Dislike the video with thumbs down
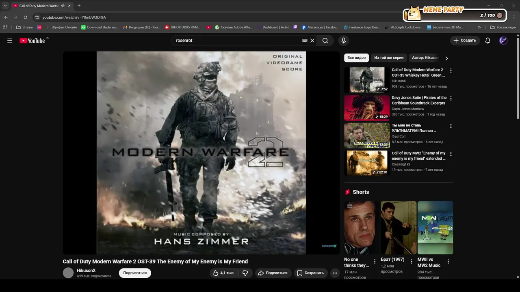Screen dimensions: 520x292 coord(245,273)
